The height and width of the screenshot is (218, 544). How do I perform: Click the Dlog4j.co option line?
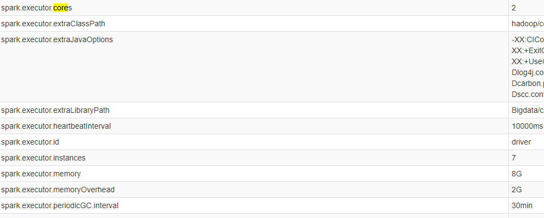point(528,72)
